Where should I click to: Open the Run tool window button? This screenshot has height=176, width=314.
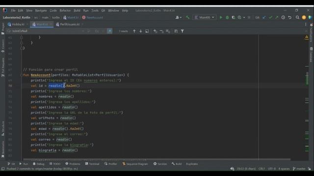pyautogui.click(x=24, y=164)
